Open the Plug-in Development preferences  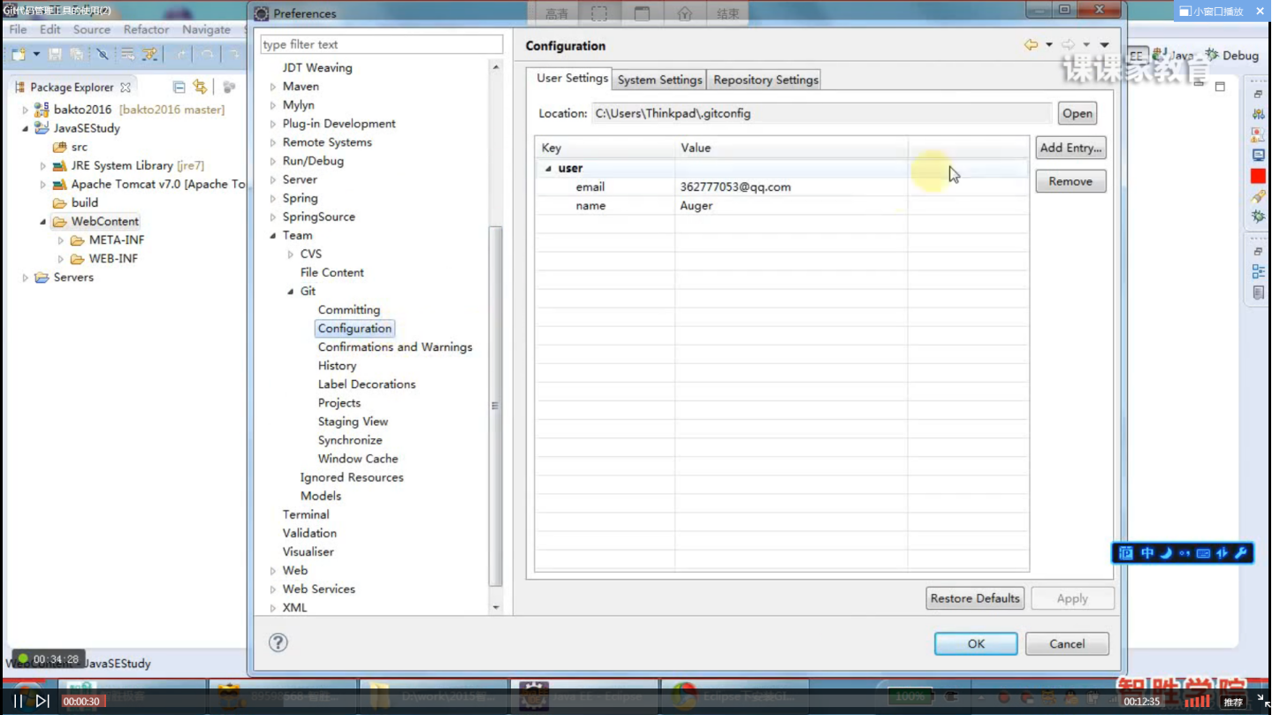(x=339, y=124)
